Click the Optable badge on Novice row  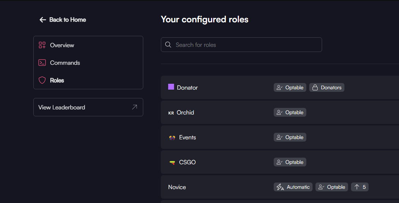point(332,187)
